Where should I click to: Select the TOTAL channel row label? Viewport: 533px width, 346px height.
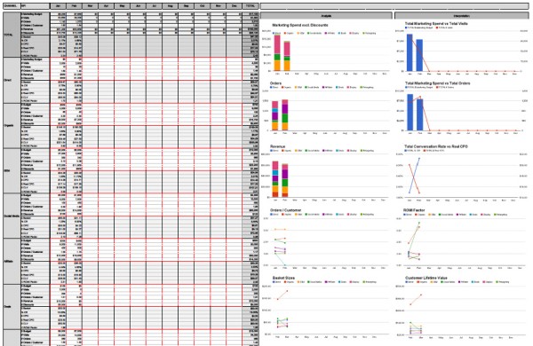pyautogui.click(x=12, y=35)
